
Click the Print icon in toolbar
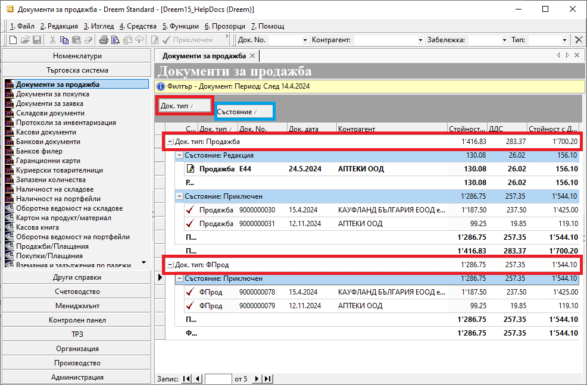pyautogui.click(x=104, y=40)
